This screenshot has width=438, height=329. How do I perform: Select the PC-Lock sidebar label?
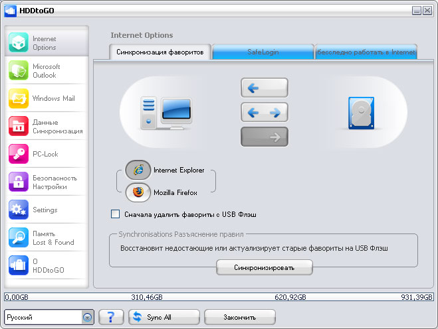[x=45, y=154]
